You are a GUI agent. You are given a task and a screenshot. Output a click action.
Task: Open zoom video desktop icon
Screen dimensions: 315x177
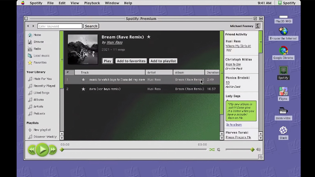tap(283, 113)
